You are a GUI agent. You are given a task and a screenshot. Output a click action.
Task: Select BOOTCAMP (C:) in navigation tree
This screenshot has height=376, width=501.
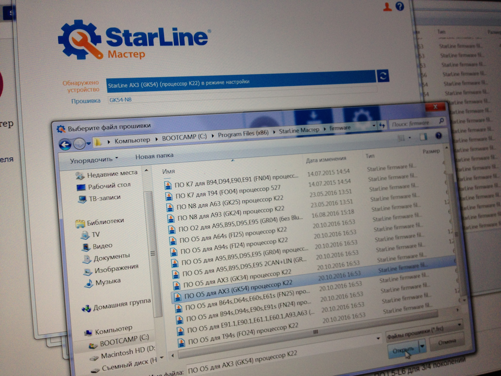[124, 340]
